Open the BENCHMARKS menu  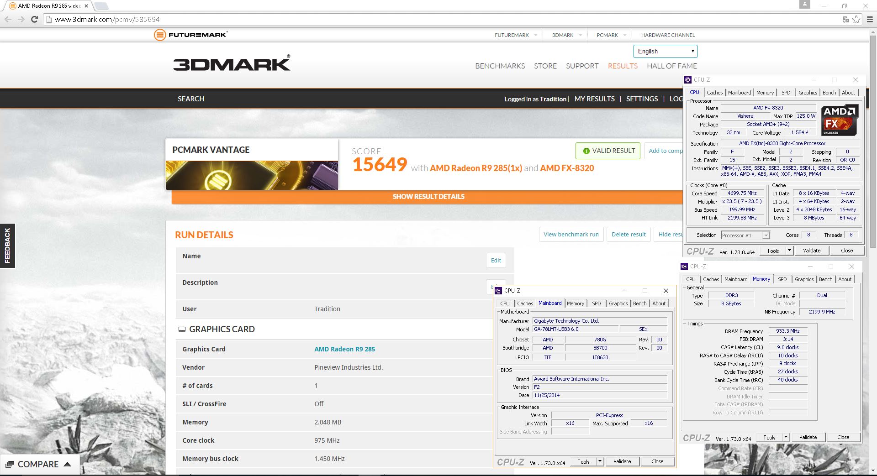[x=500, y=66]
